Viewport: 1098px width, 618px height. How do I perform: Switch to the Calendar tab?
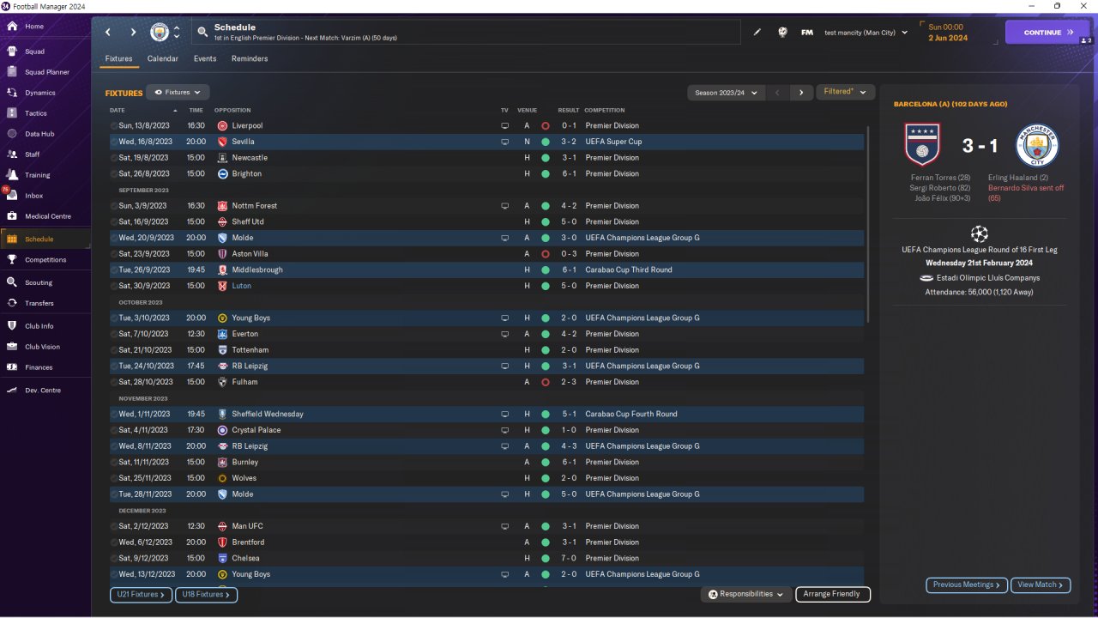pos(163,58)
